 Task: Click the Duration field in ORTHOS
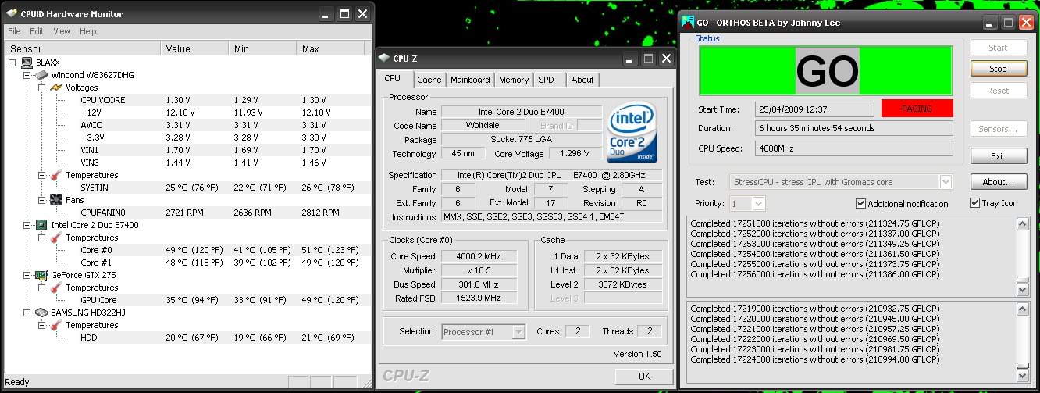pyautogui.click(x=854, y=128)
